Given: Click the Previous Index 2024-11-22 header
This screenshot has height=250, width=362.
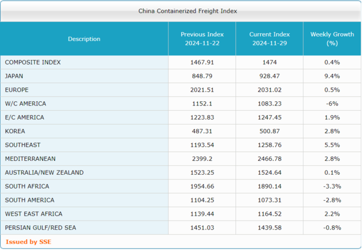Looking at the screenshot, I should (202, 39).
